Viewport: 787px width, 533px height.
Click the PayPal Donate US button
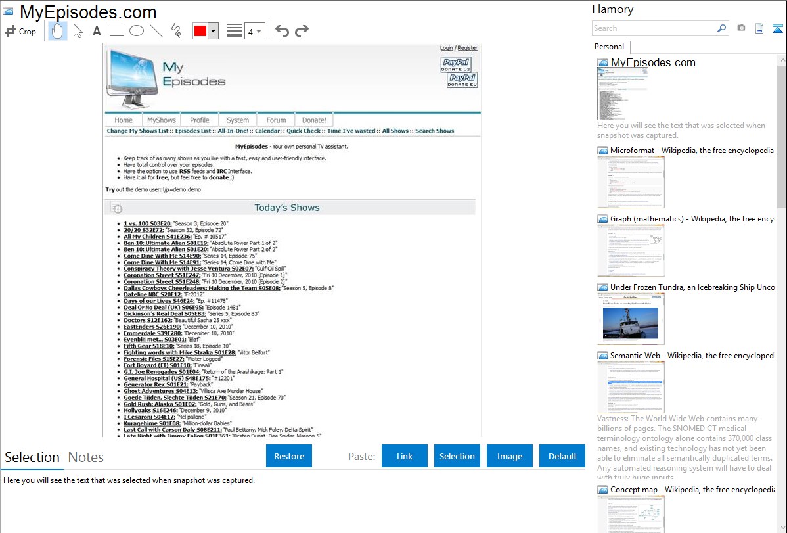456,65
